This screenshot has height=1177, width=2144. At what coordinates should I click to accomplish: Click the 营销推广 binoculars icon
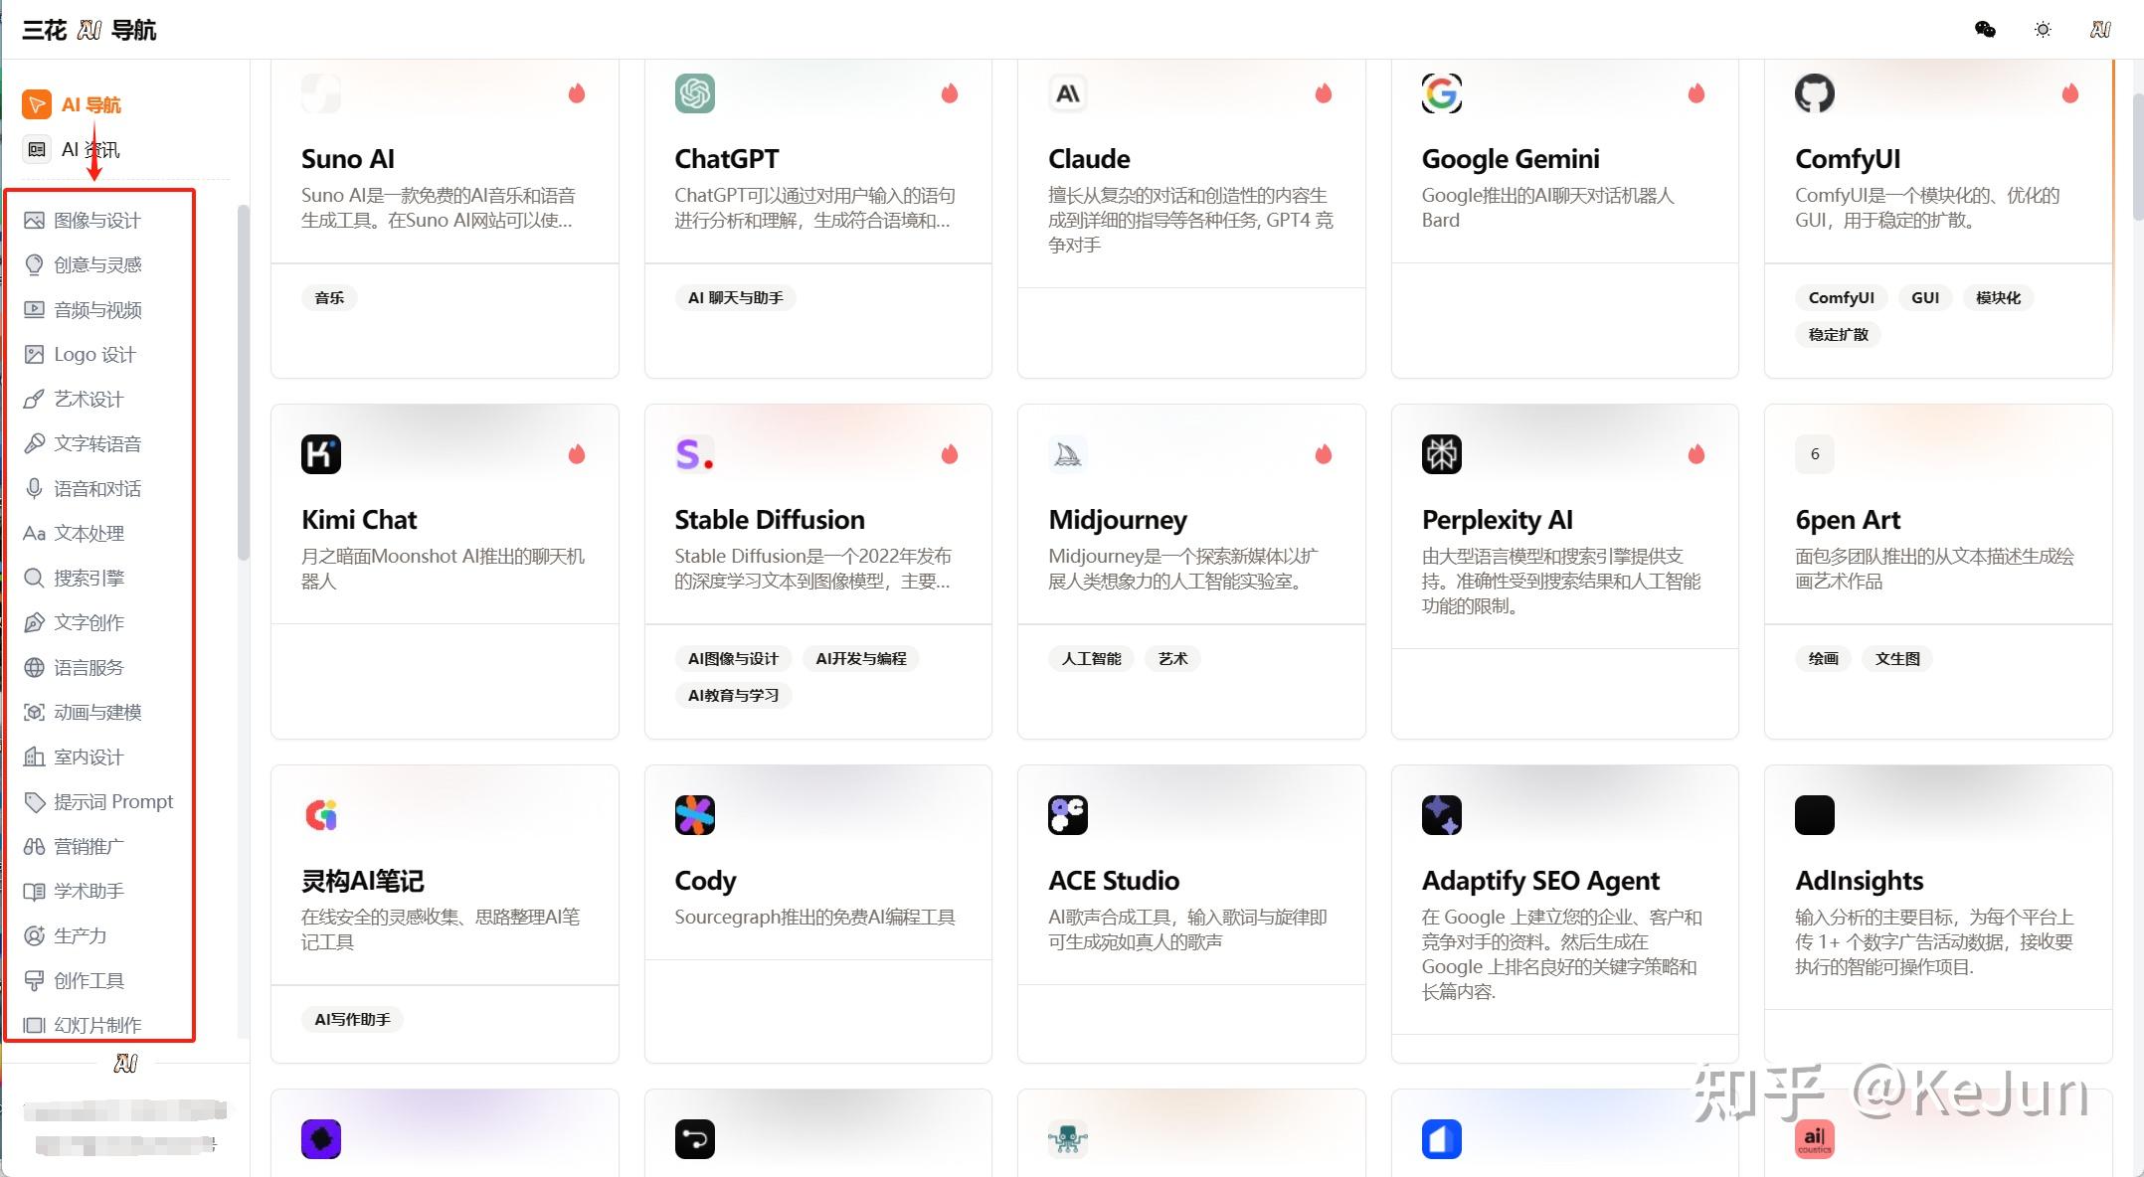pos(34,846)
